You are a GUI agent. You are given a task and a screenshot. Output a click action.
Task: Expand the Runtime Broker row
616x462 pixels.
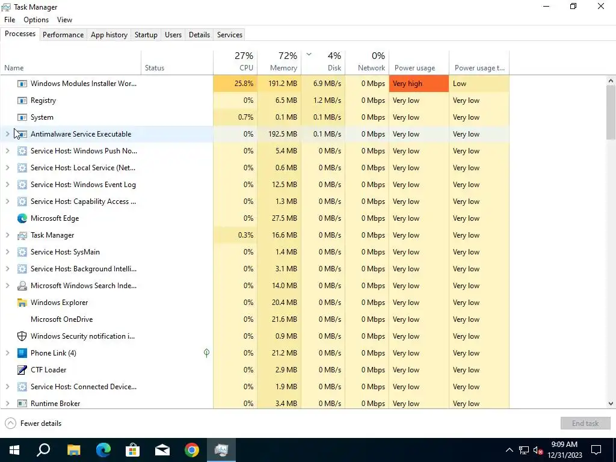[7, 404]
